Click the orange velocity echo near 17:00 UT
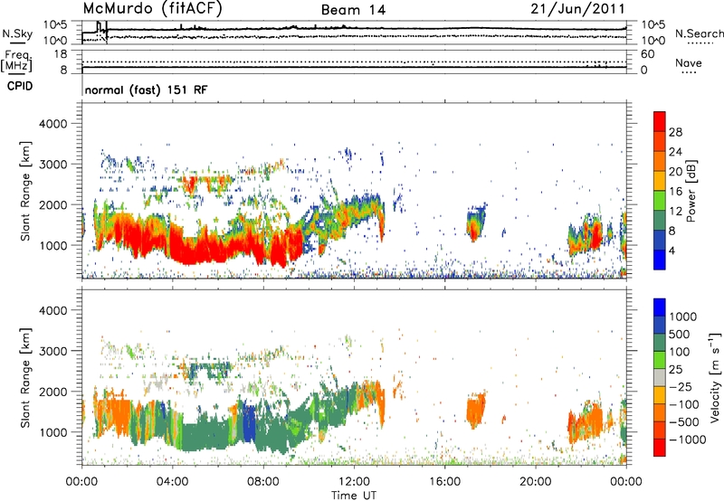The height and width of the screenshot is (501, 724). click(x=476, y=411)
